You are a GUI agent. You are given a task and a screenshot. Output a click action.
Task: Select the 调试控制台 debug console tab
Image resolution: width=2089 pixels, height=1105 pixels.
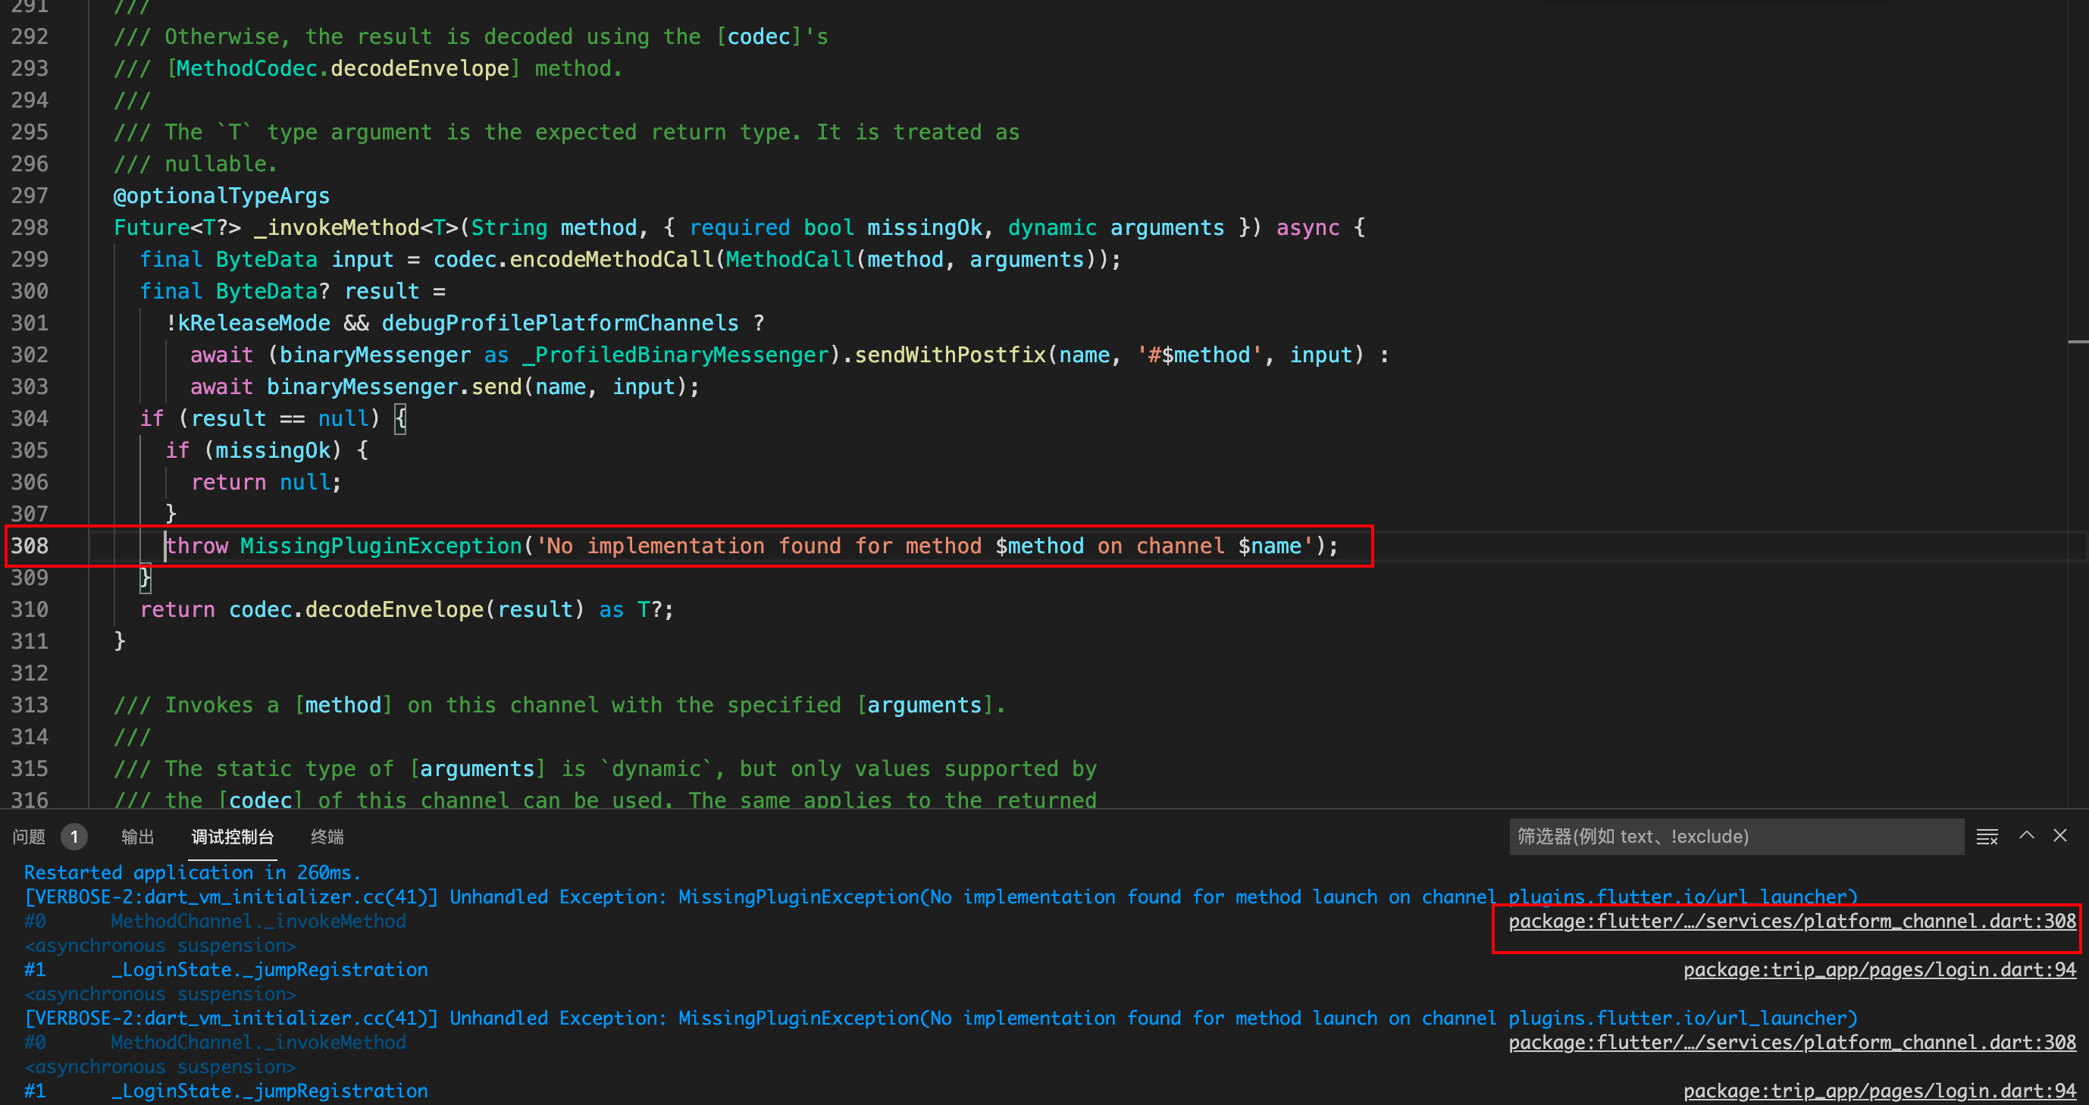[232, 837]
